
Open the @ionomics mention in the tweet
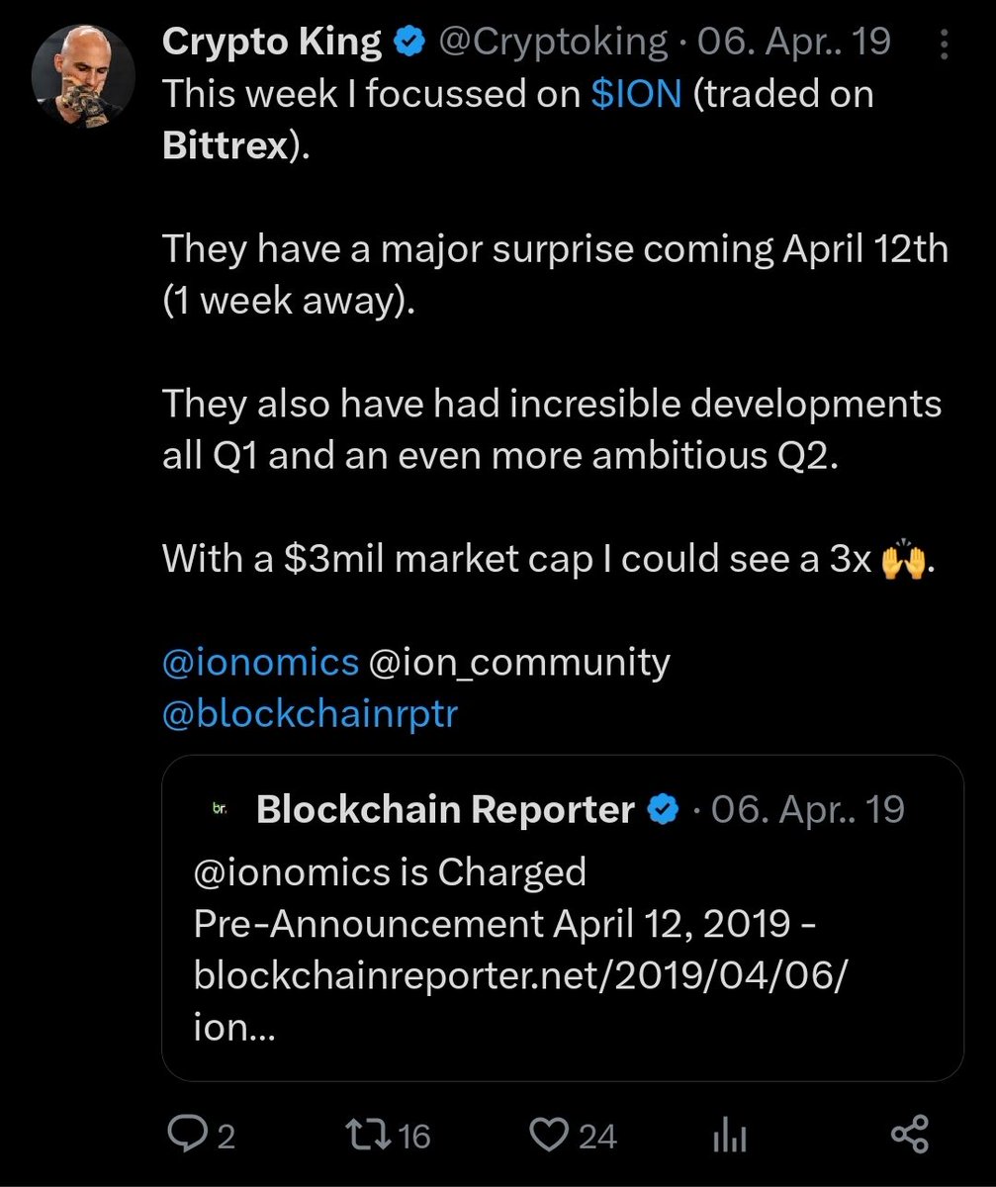coord(260,662)
